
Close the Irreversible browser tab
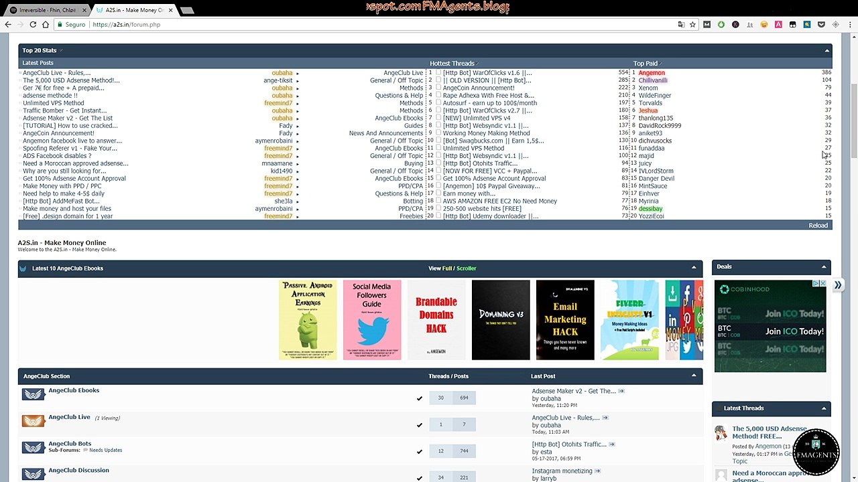pyautogui.click(x=84, y=10)
